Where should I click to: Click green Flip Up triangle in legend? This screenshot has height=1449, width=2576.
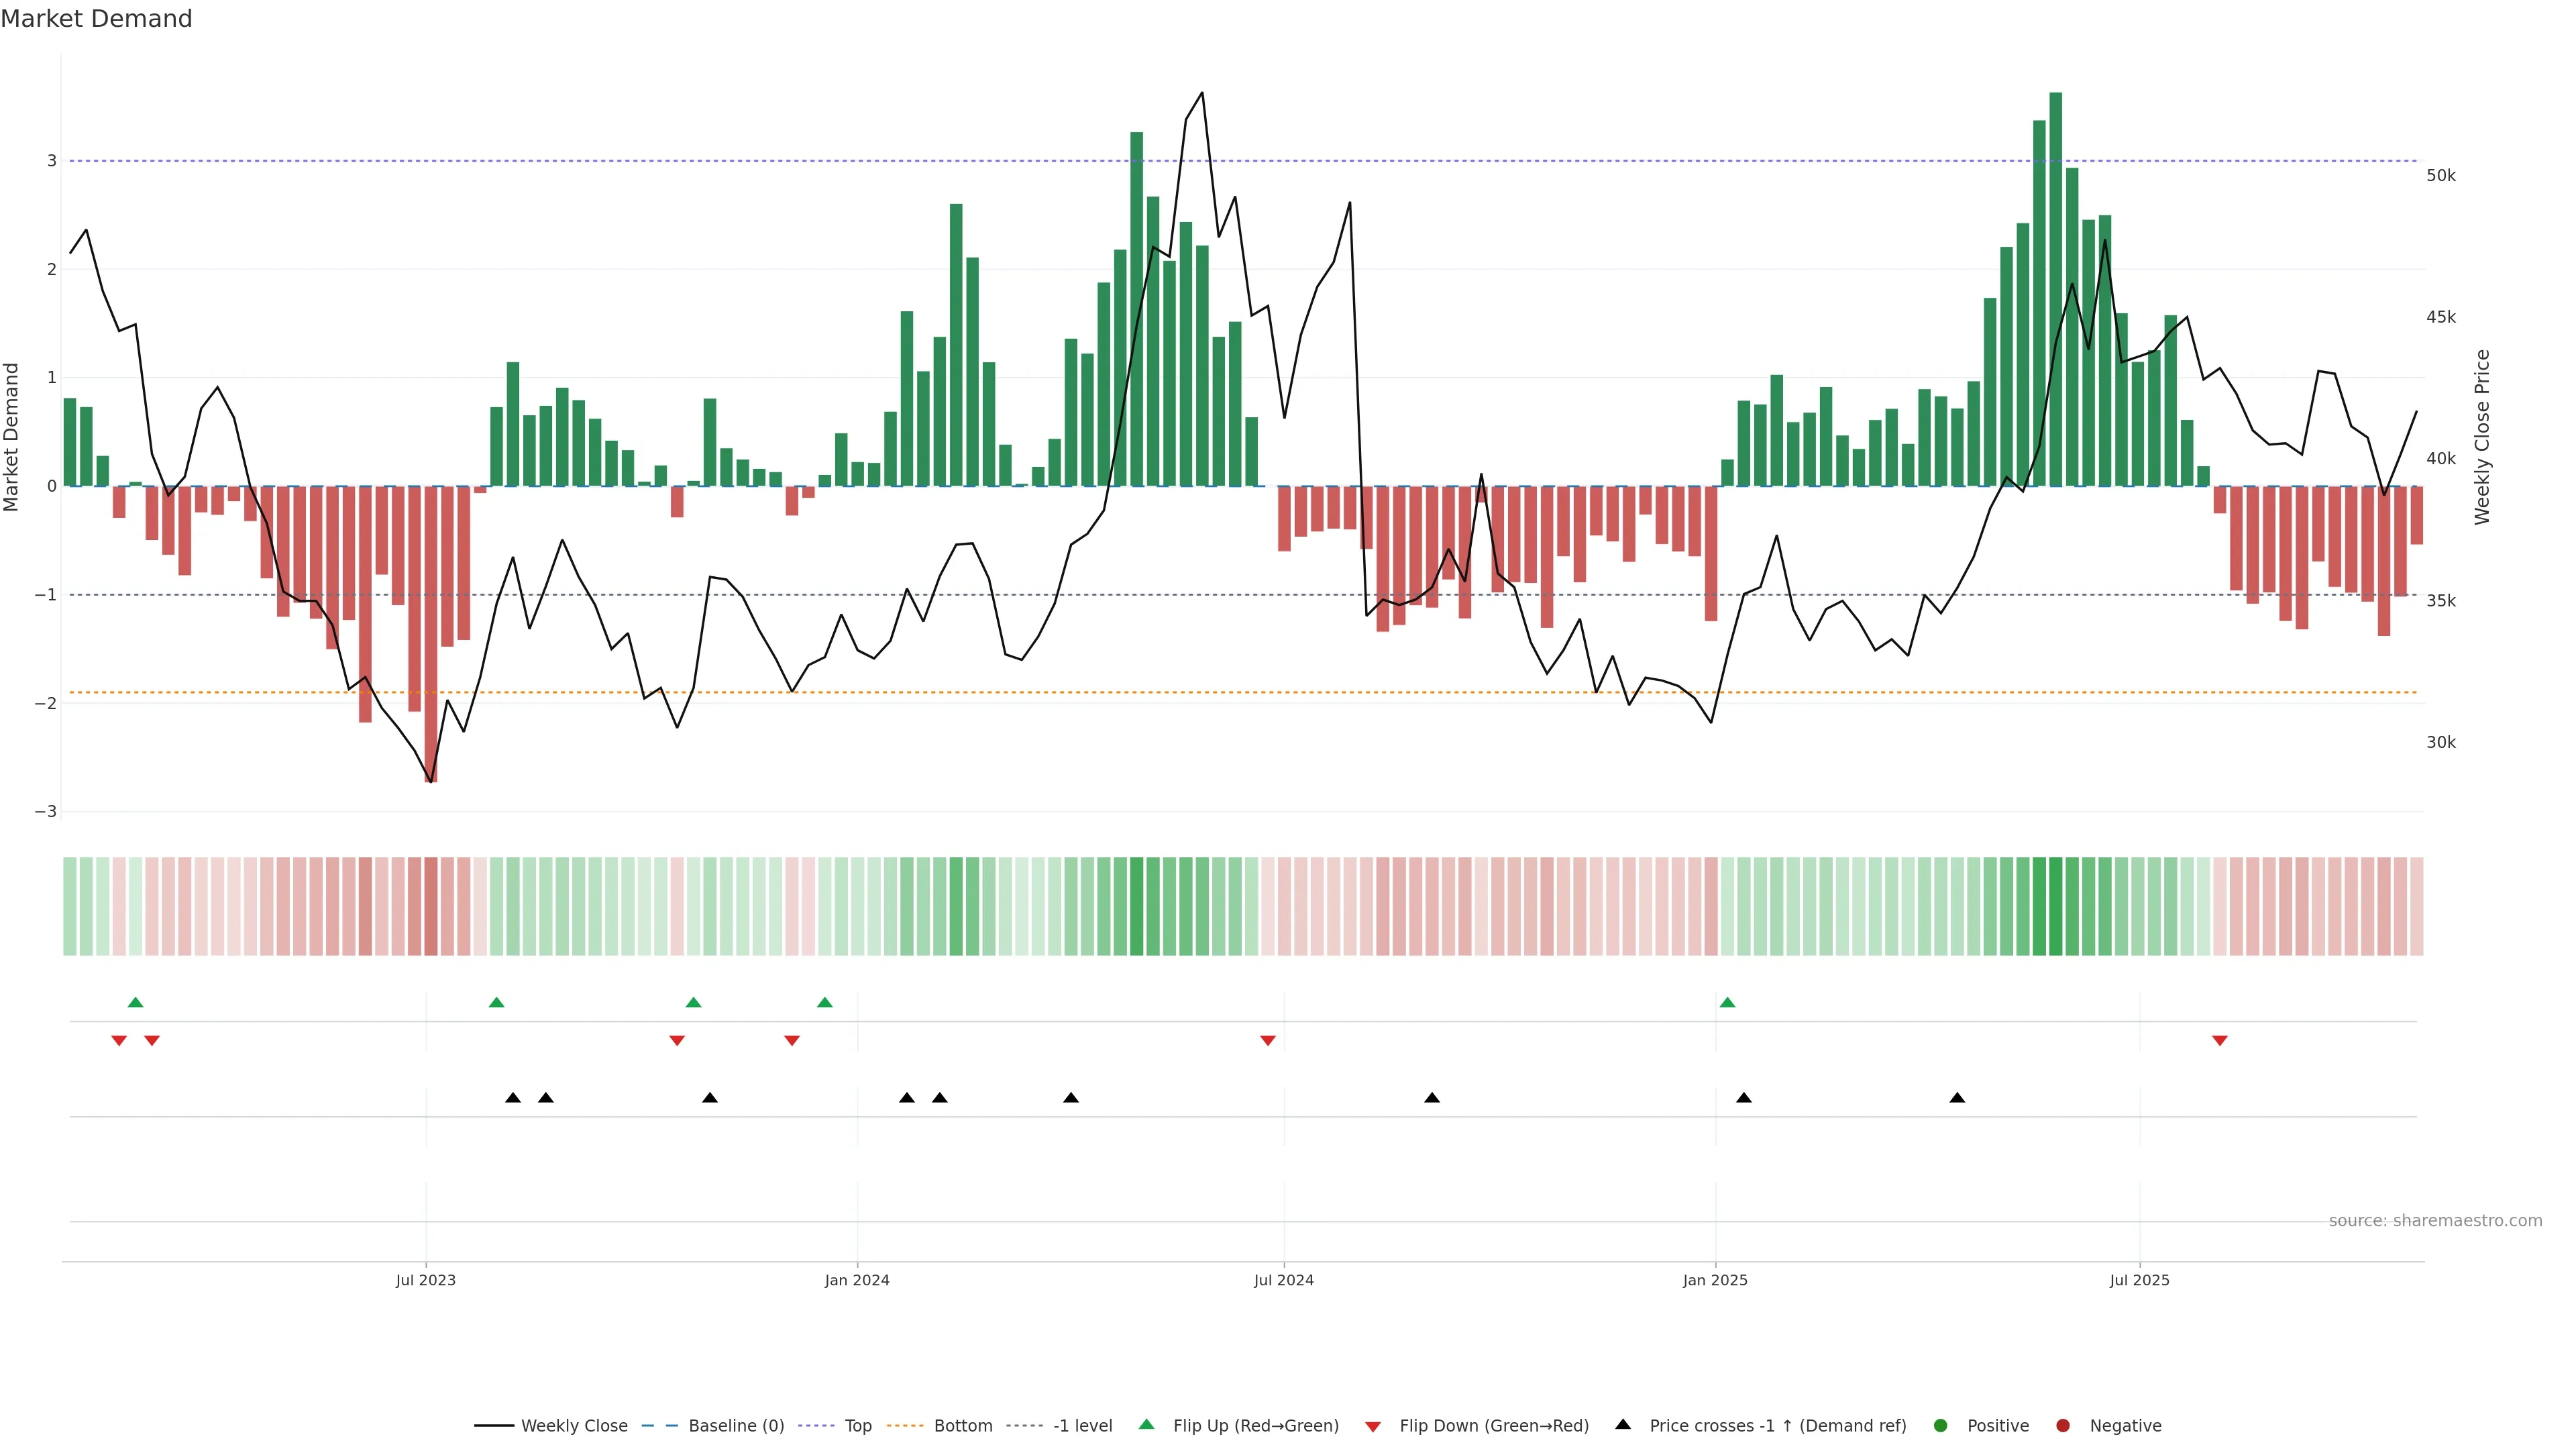(x=1147, y=1424)
